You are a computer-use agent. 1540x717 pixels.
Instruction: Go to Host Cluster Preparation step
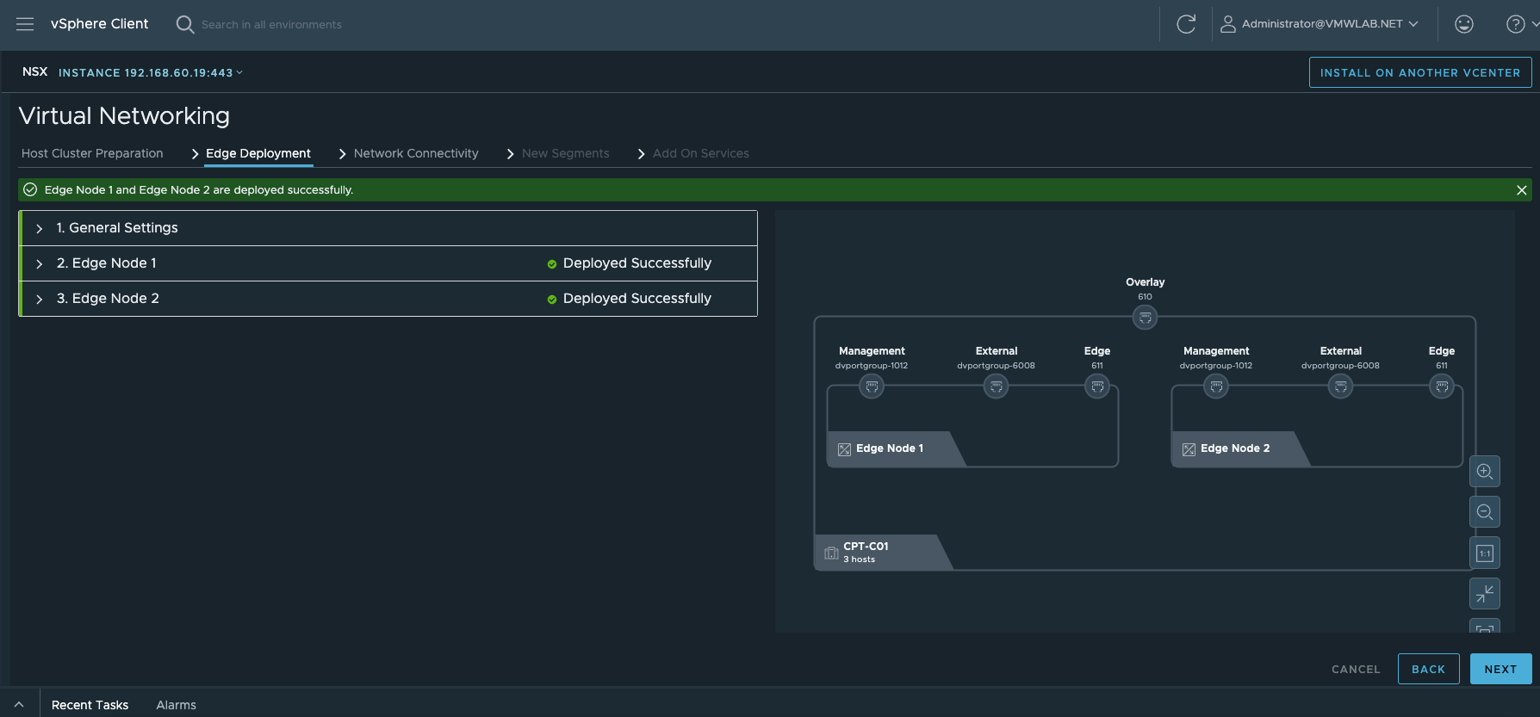pyautogui.click(x=92, y=153)
